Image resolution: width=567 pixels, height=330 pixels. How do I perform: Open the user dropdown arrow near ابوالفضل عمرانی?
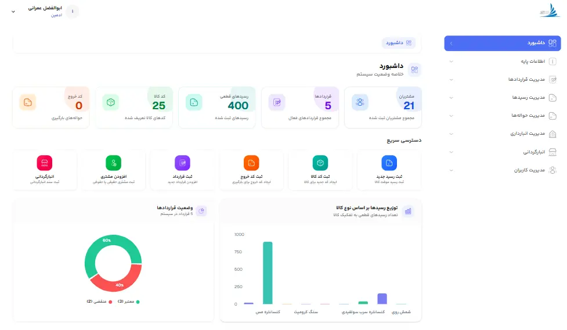tap(13, 12)
